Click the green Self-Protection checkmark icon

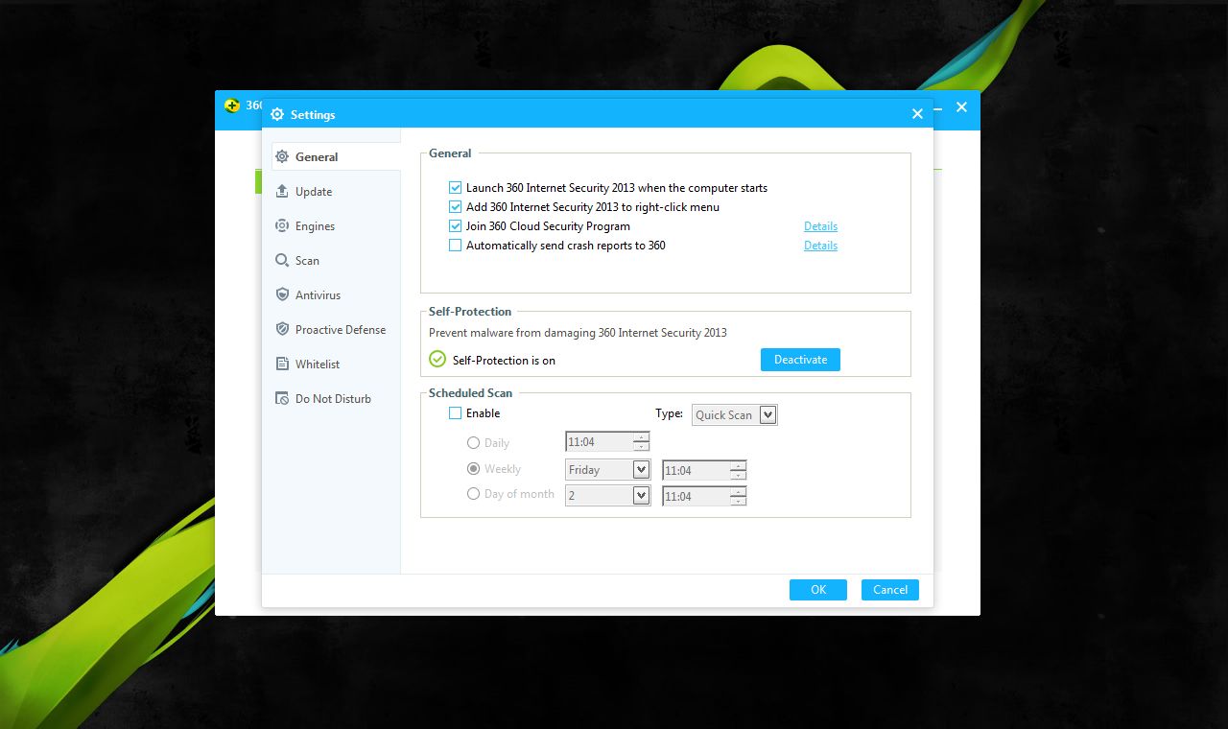coord(437,359)
